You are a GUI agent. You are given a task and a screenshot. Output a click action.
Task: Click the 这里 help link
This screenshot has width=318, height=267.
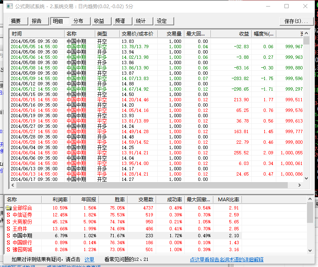(x=89, y=260)
